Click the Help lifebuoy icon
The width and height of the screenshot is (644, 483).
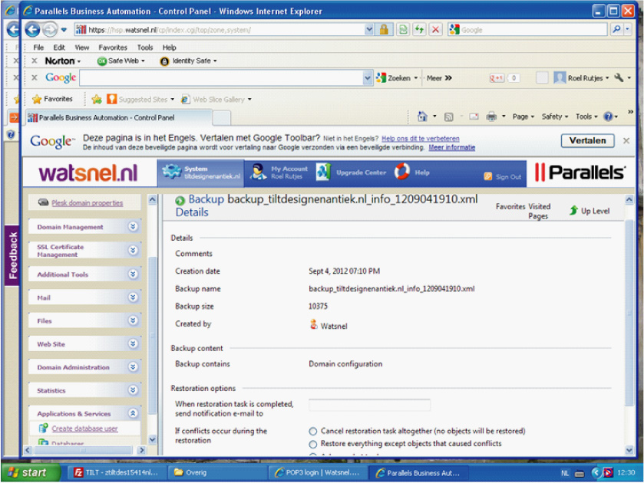[x=402, y=172]
